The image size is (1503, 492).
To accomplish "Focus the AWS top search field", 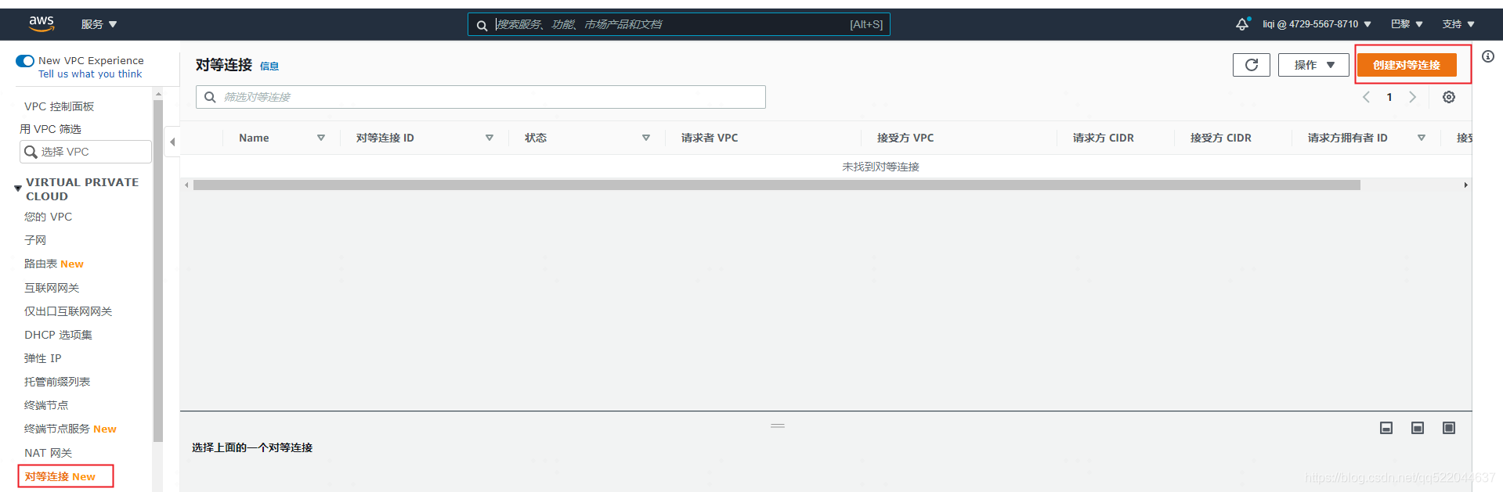I will [x=679, y=24].
